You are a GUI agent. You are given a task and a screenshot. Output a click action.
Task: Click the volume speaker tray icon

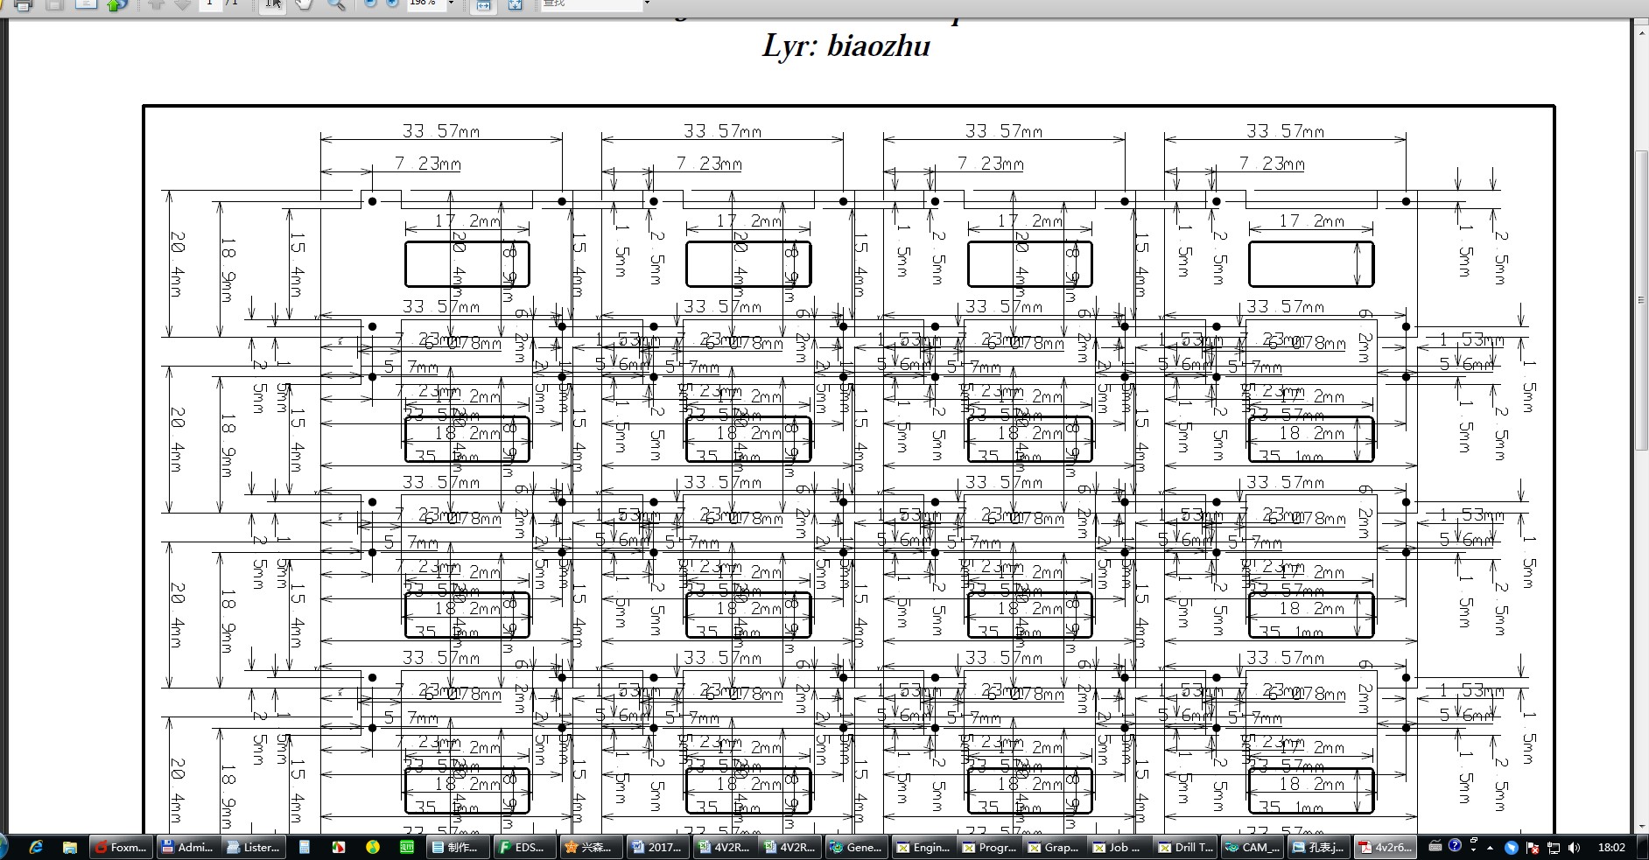pos(1575,847)
